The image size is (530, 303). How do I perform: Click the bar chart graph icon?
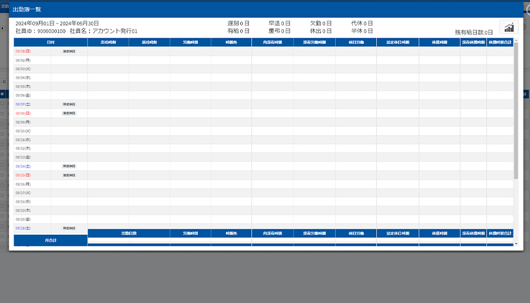click(509, 27)
